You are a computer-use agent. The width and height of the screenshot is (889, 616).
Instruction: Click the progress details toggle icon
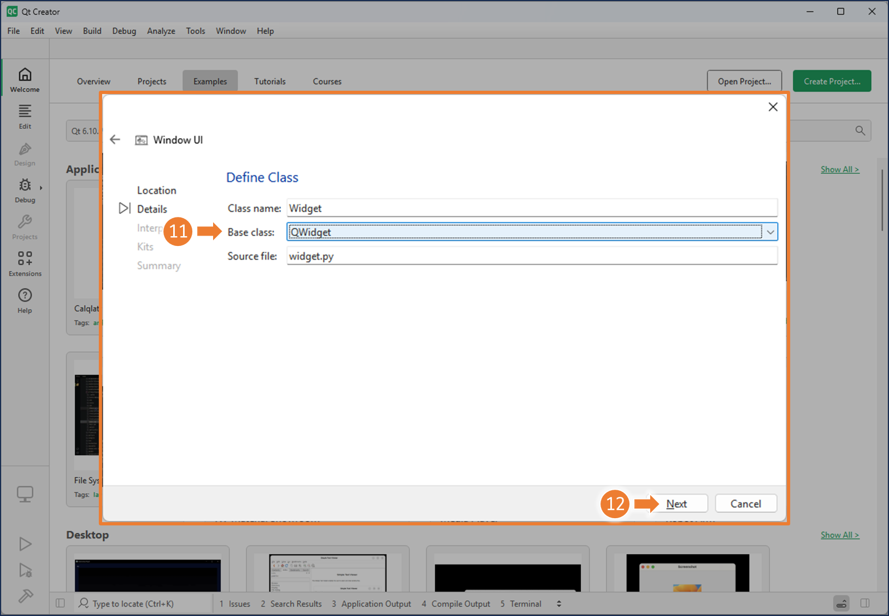pyautogui.click(x=841, y=603)
